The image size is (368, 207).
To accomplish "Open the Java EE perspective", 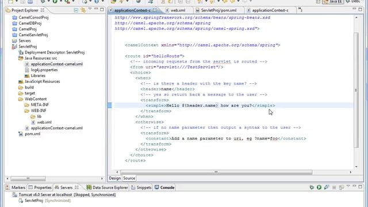I will (333, 2).
